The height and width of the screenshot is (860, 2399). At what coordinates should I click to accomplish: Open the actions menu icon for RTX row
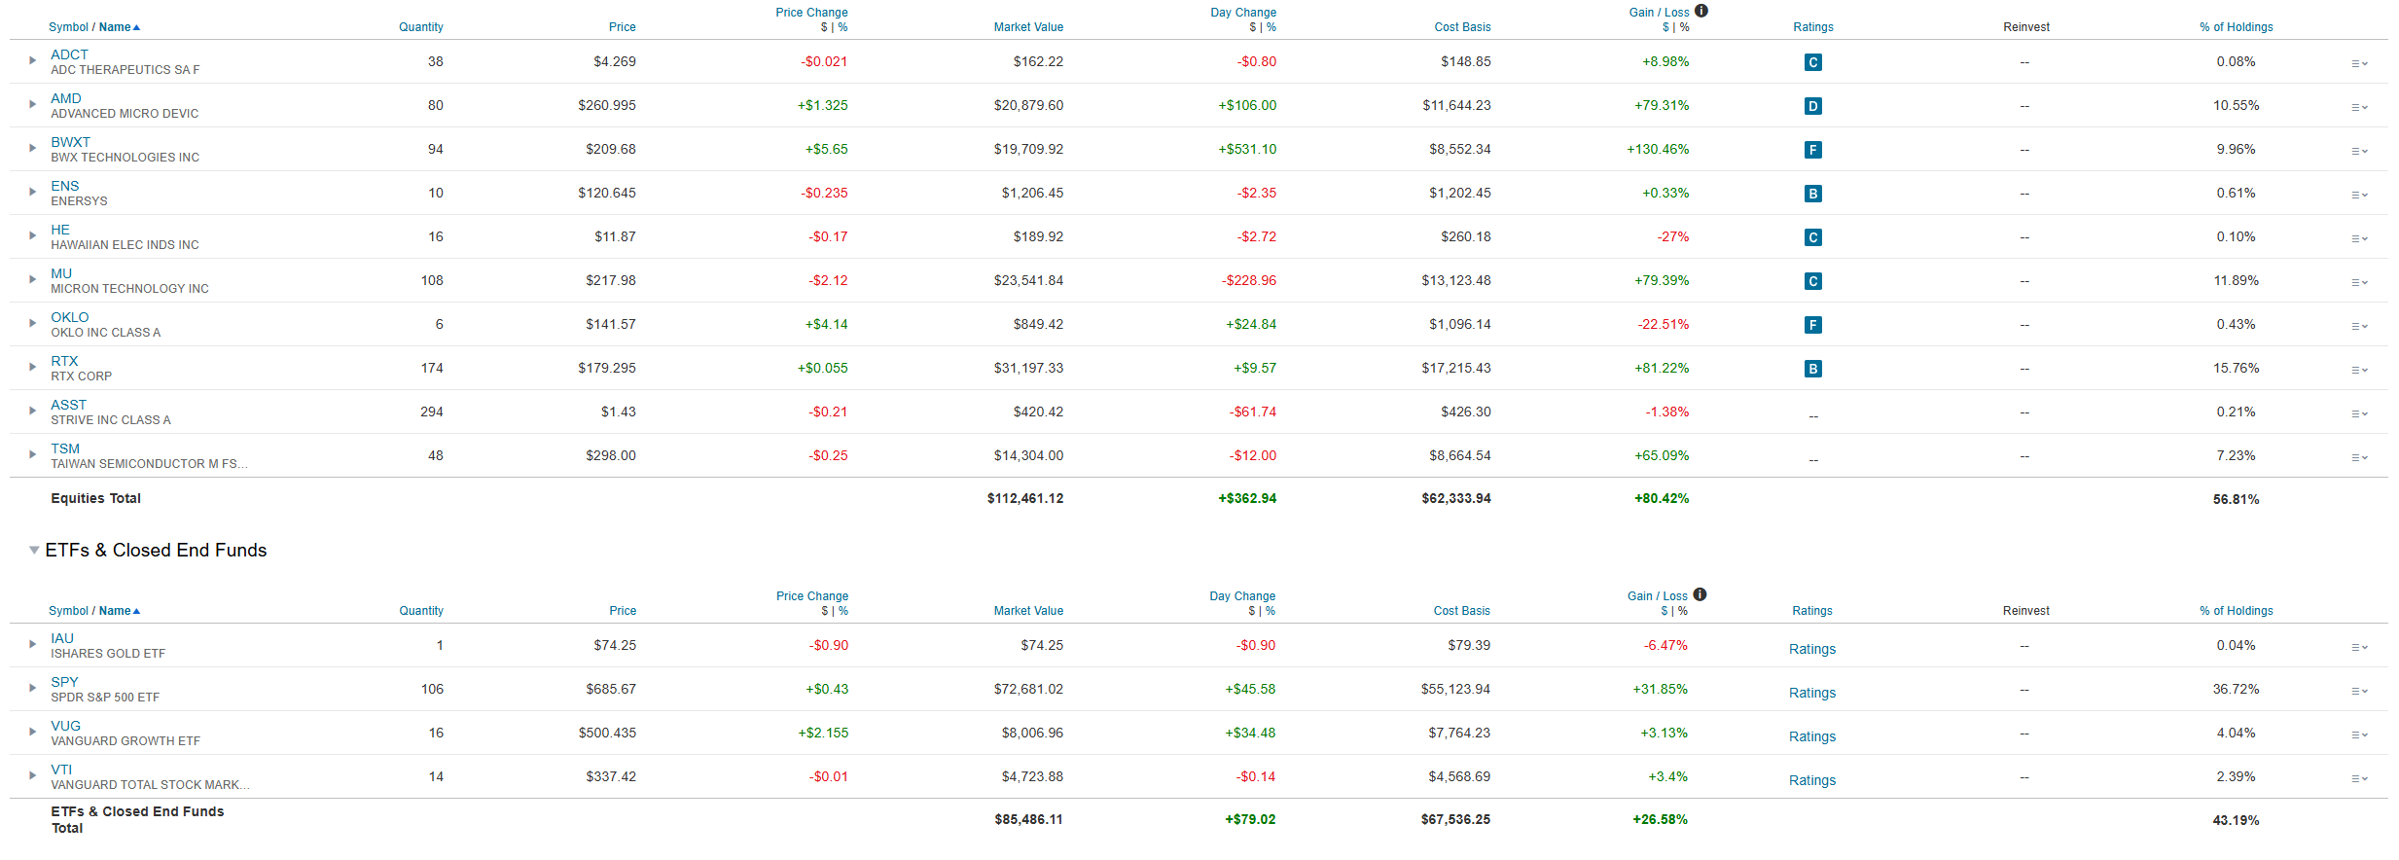point(2359,370)
